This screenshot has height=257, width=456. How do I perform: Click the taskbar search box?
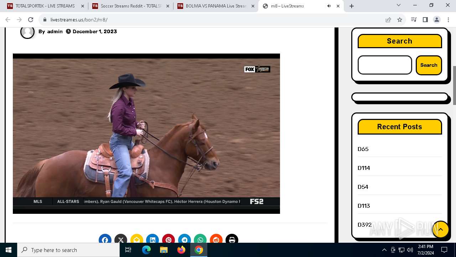click(68, 250)
